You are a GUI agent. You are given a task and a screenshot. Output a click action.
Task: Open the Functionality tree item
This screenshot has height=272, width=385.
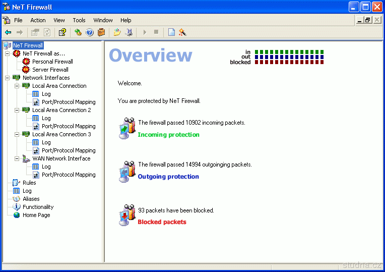pyautogui.click(x=38, y=207)
